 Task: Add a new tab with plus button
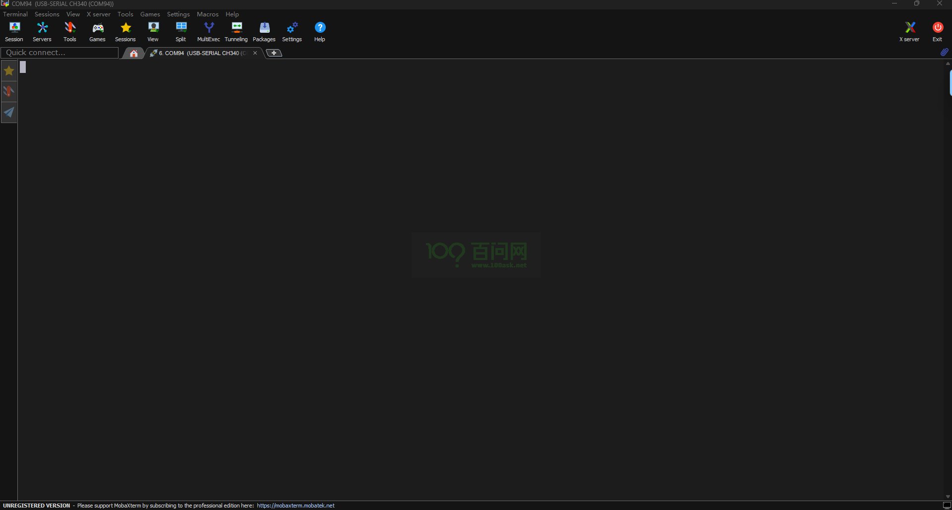pyautogui.click(x=274, y=53)
